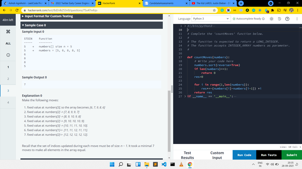Image resolution: width=302 pixels, height=169 pixels.
Task: Switch to the Test Results tab
Action: [x=187, y=155]
